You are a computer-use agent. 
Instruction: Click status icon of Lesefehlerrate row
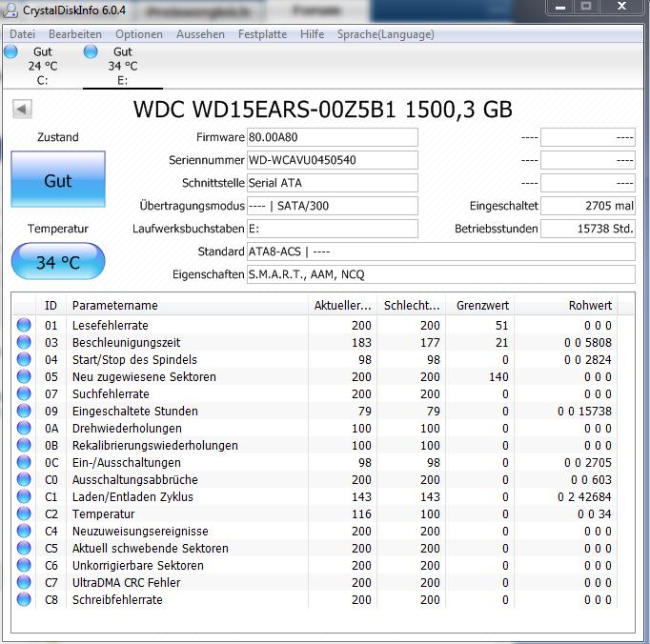24,325
